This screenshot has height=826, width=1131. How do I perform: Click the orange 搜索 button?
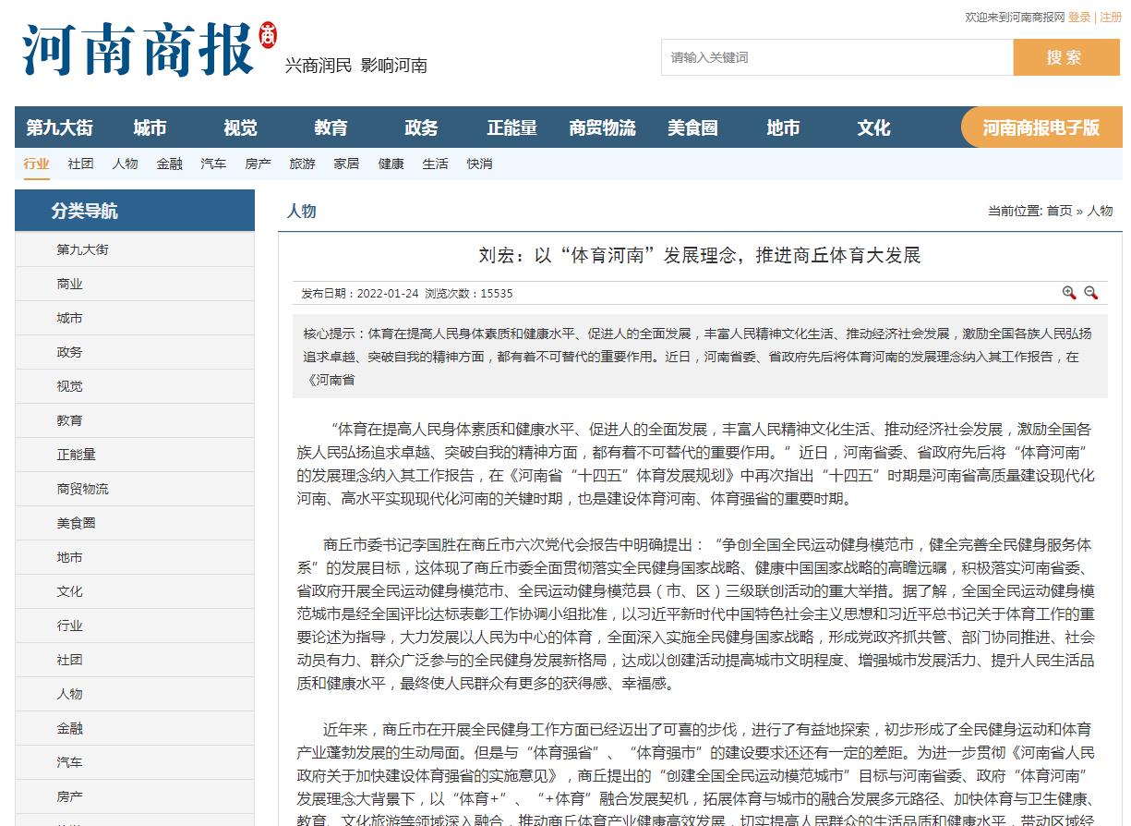(1065, 57)
